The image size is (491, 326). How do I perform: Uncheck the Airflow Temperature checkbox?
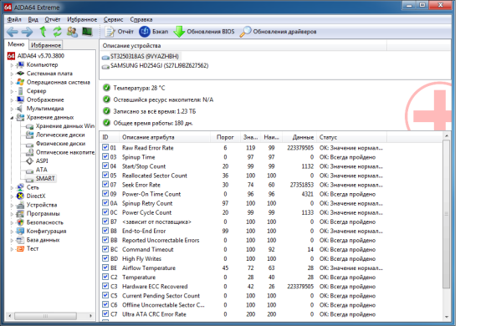pyautogui.click(x=105, y=267)
